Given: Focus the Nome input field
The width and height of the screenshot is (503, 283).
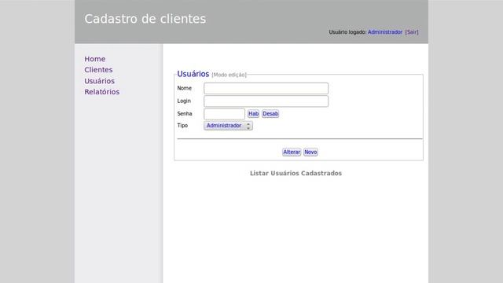Looking at the screenshot, I should click(x=266, y=88).
